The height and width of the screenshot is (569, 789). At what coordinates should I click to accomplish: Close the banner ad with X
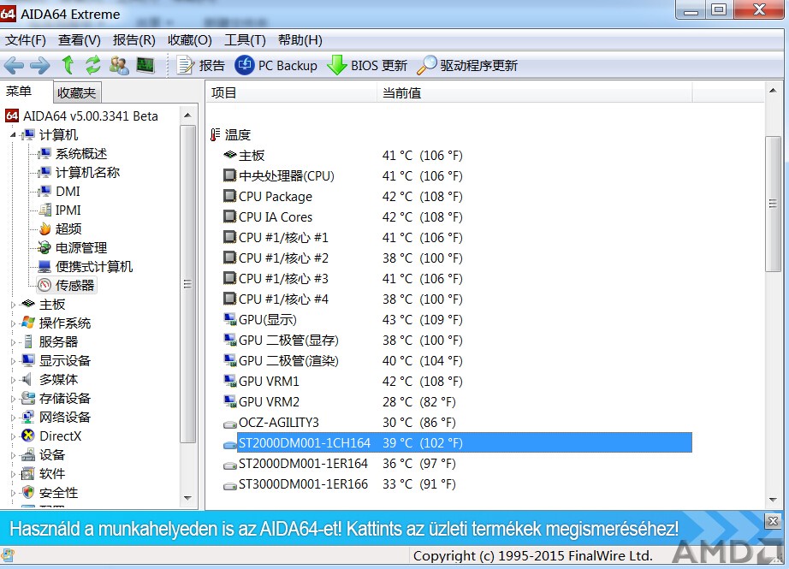tap(773, 521)
